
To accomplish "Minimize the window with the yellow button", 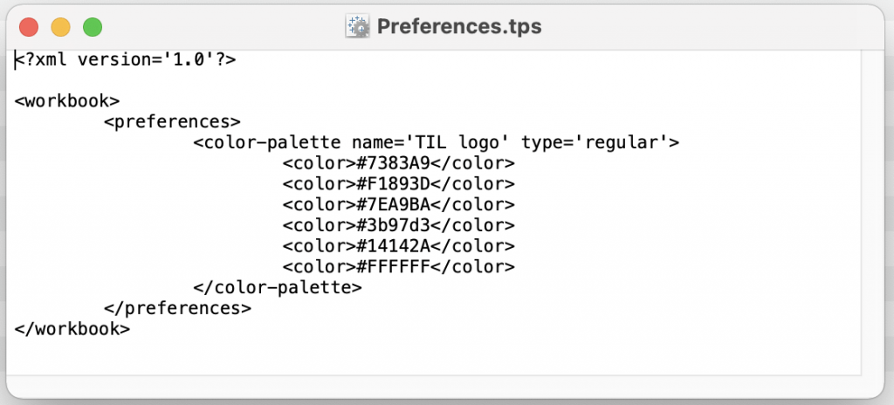I will [60, 27].
